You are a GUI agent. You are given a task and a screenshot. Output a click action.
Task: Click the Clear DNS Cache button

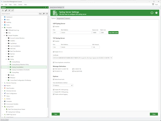coord(113,33)
